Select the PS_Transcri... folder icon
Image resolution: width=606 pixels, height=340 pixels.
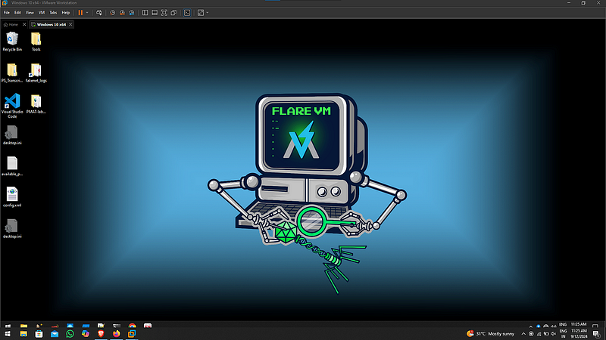[x=12, y=73]
